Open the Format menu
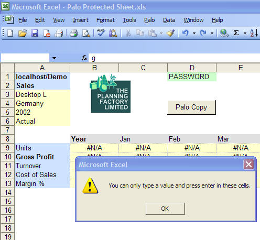 pos(105,20)
